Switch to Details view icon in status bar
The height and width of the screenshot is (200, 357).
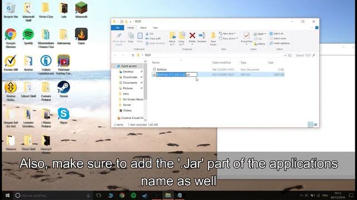(x=310, y=124)
